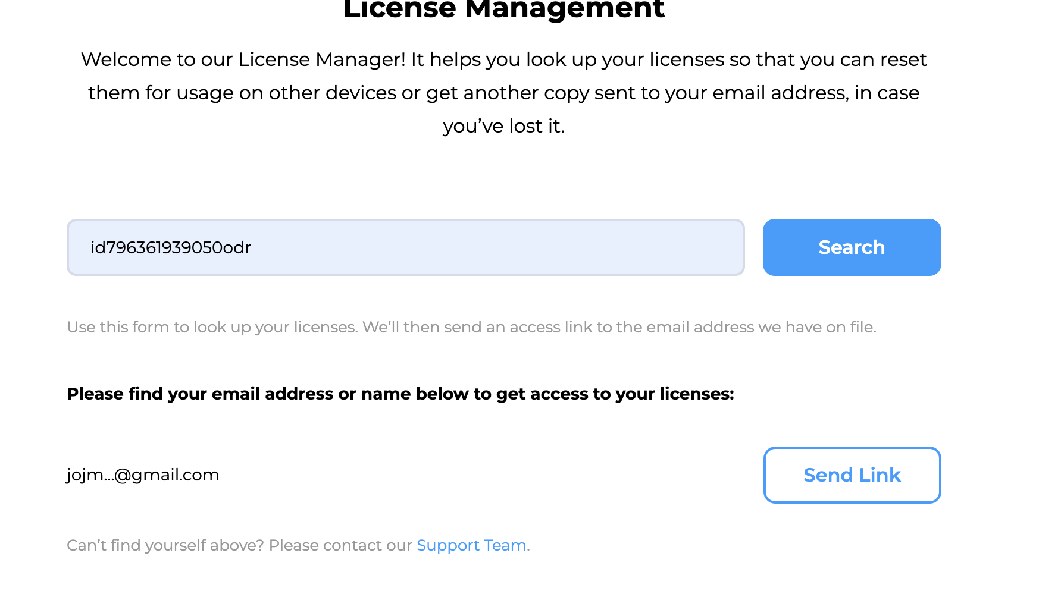Image resolution: width=1039 pixels, height=597 pixels.
Task: Click 'you've lost it.' line of welcome text
Action: (x=503, y=126)
